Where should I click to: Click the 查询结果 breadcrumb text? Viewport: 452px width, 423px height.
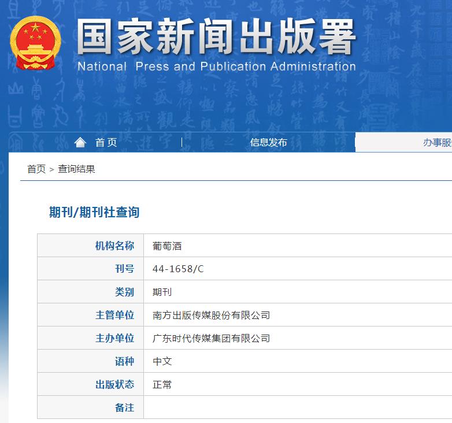tap(77, 169)
